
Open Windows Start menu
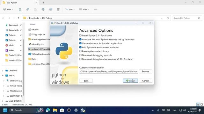[5, 110]
